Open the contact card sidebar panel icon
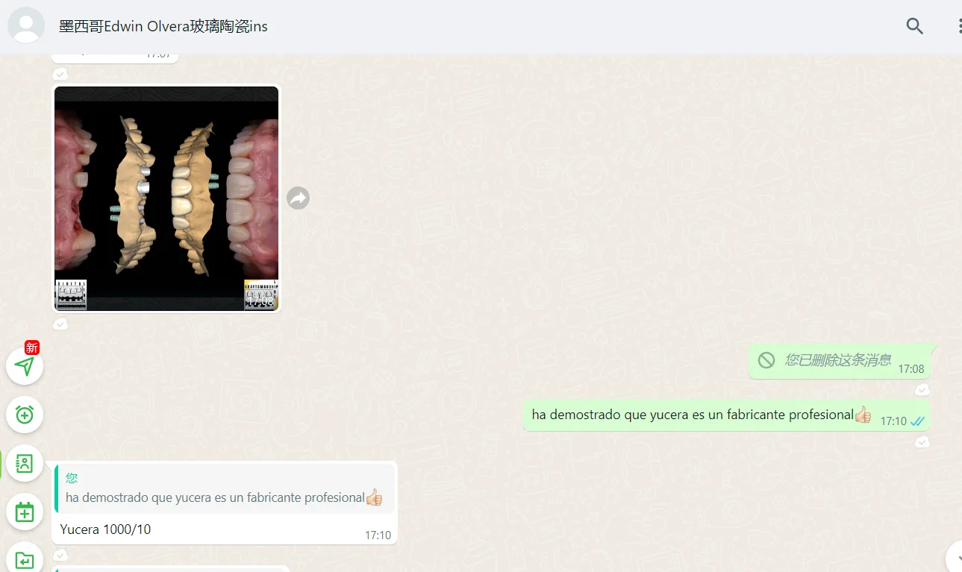The width and height of the screenshot is (962, 572). pyautogui.click(x=25, y=463)
